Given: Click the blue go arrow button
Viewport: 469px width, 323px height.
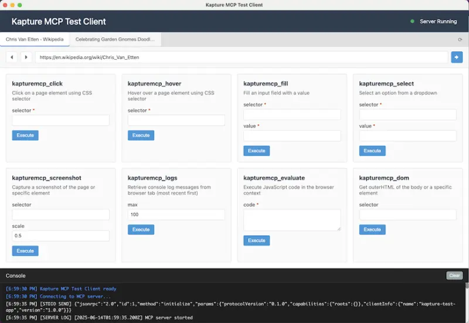Looking at the screenshot, I should [x=457, y=57].
